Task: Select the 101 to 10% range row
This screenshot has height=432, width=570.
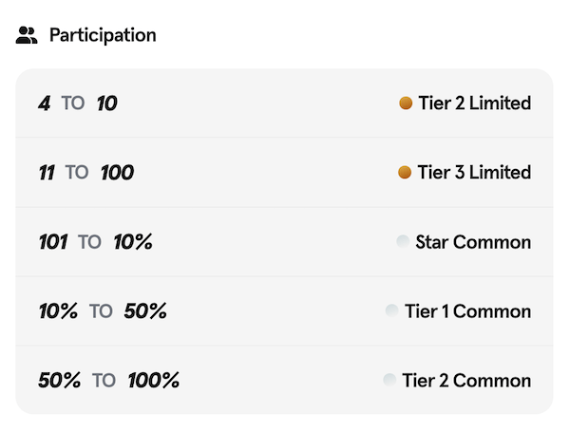Action: (x=284, y=241)
